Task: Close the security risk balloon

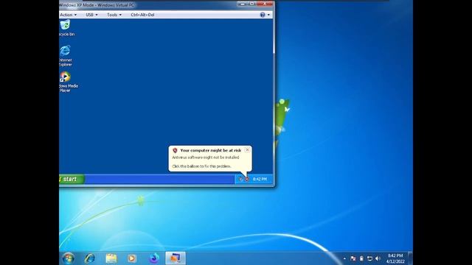Action: [247, 149]
